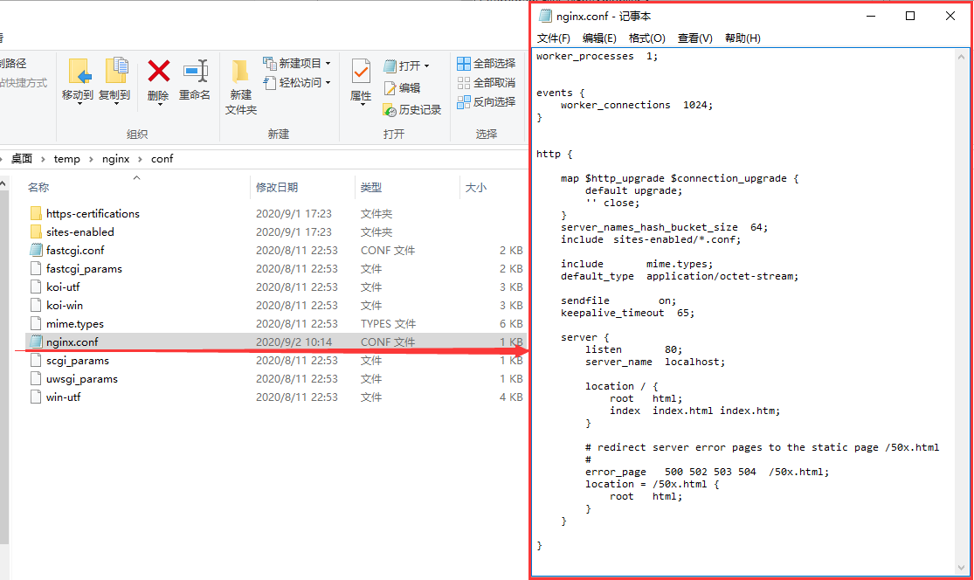974x580 pixels.
Task: Sort by the 名称 (Name) column header
Action: (x=38, y=188)
